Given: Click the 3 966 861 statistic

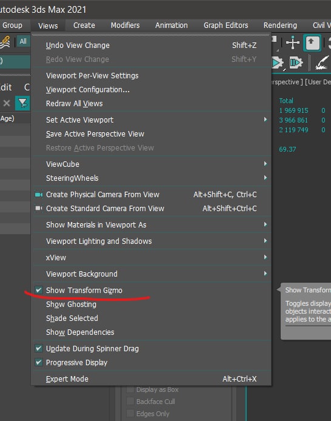Looking at the screenshot, I should pos(293,120).
